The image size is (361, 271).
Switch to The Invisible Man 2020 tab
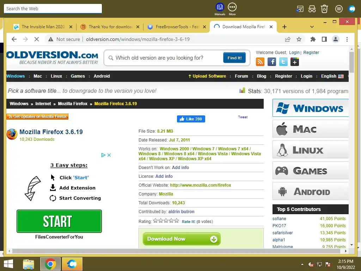click(x=43, y=27)
